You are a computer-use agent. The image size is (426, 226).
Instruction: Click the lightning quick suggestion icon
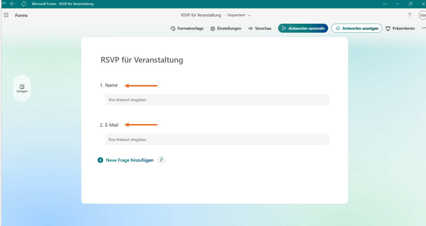tap(161, 160)
